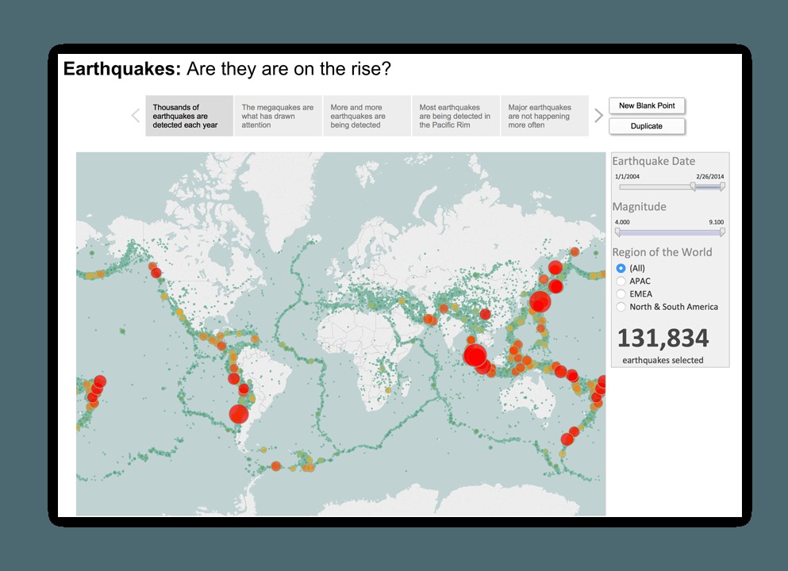Click the large red earthquake circle in Chile
788x571 pixels.
click(x=239, y=414)
